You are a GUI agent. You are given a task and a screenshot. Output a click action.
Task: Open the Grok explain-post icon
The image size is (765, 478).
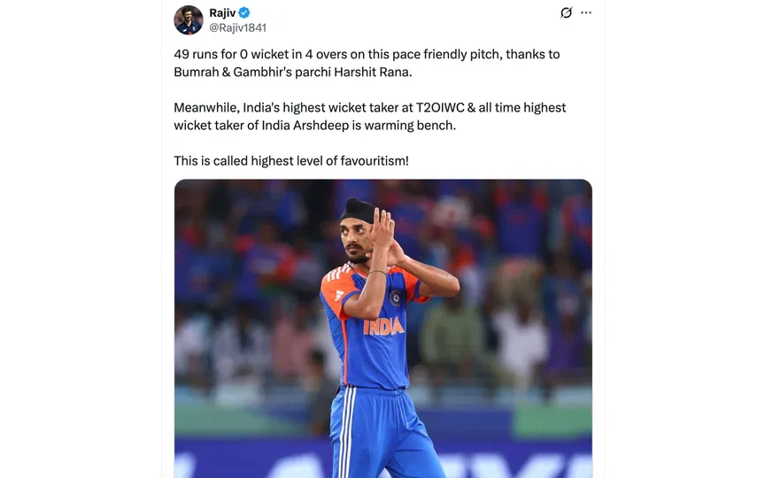(567, 13)
